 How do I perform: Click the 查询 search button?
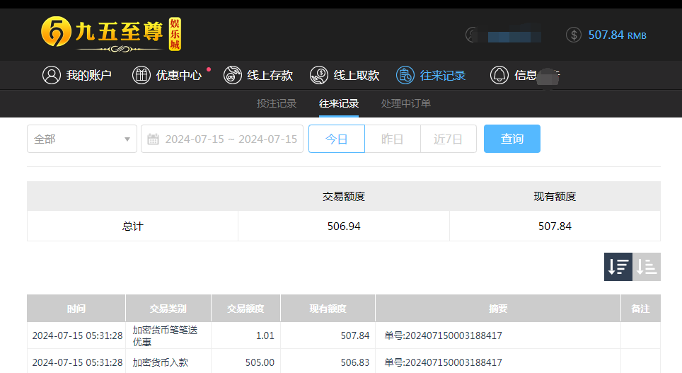[x=512, y=139]
